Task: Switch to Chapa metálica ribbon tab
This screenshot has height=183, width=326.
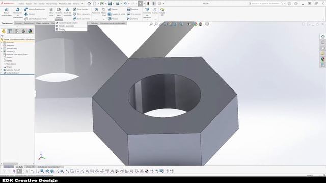Action: 42,23
